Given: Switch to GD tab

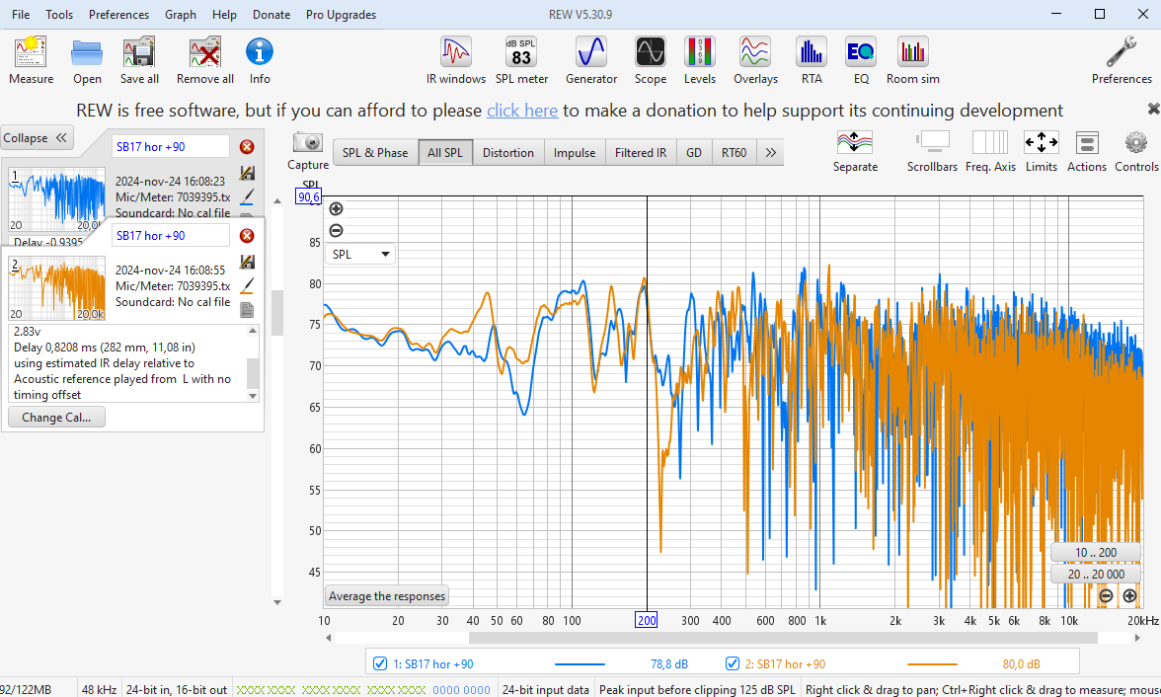Looking at the screenshot, I should click(694, 153).
